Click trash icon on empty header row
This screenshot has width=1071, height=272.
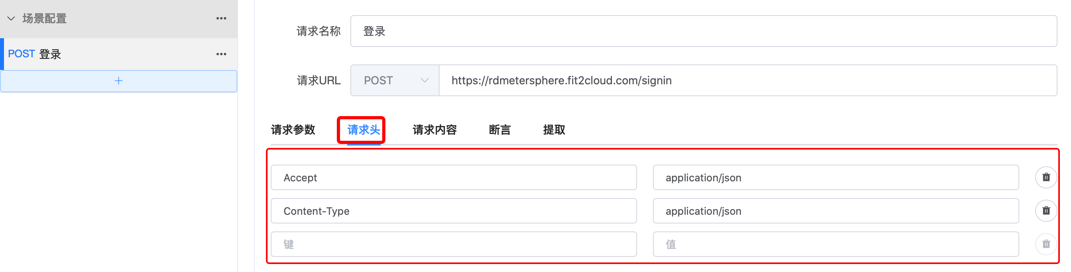[x=1046, y=244]
